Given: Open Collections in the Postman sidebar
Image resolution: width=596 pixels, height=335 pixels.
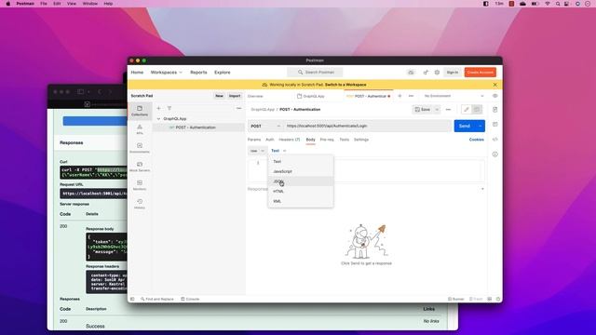Looking at the screenshot, I should pyautogui.click(x=140, y=111).
